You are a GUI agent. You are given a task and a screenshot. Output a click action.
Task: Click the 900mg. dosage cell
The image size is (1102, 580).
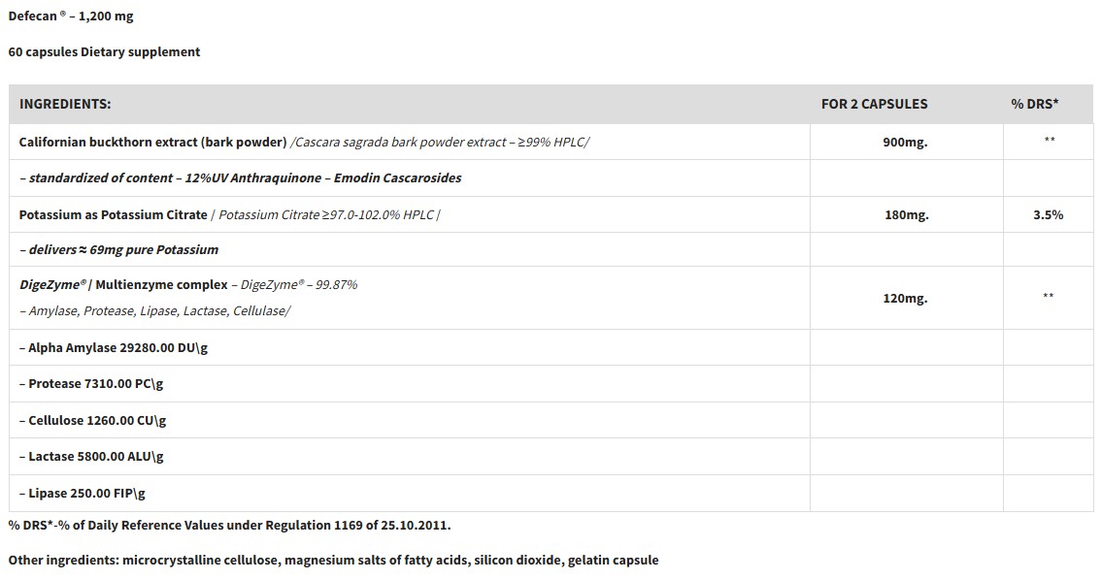(x=905, y=143)
